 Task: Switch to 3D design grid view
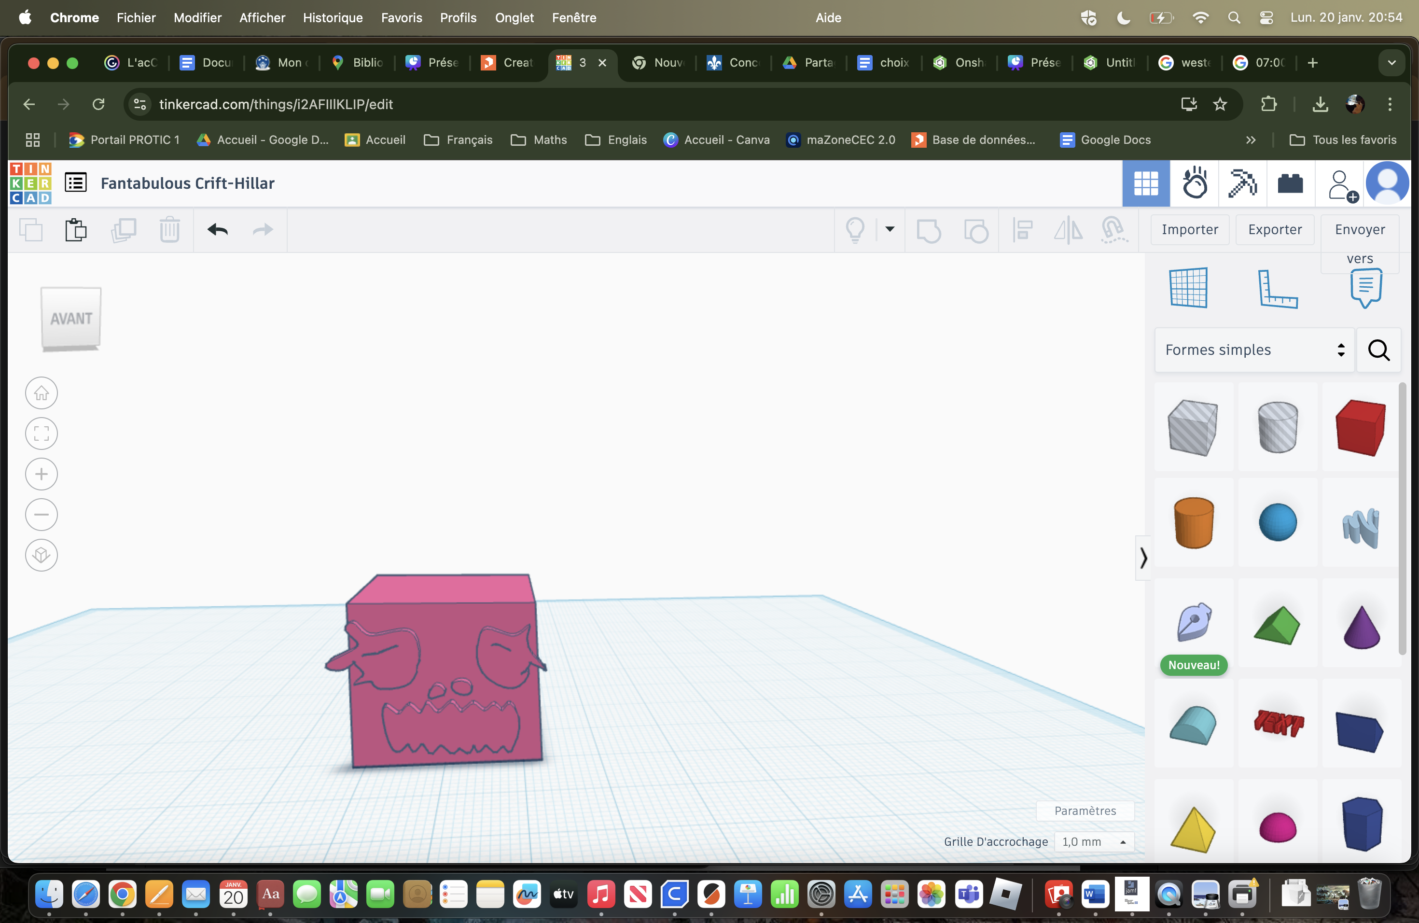click(1145, 183)
